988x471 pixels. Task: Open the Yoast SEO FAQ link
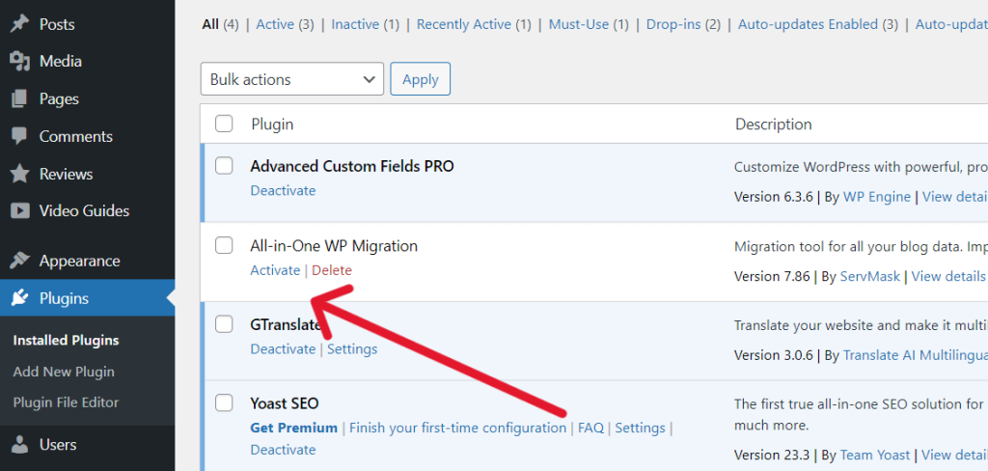[x=590, y=428]
